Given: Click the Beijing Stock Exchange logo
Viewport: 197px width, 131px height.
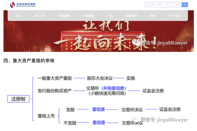Looking at the screenshot, I should (x=23, y=5).
